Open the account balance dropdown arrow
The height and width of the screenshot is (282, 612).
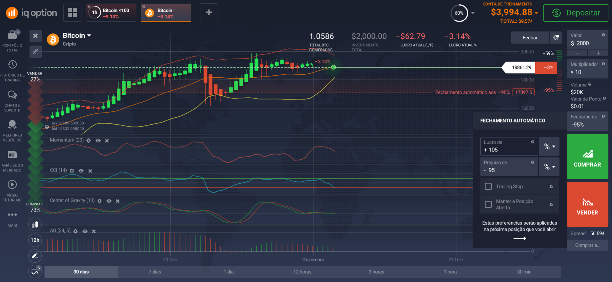click(536, 13)
